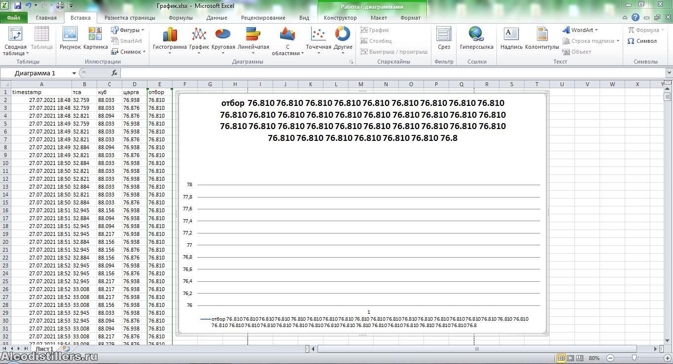Open the WordArt dropdown
673x364 pixels.
click(x=580, y=30)
